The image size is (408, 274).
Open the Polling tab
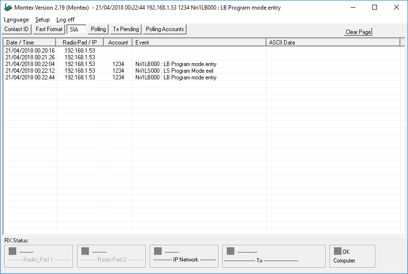tap(98, 29)
